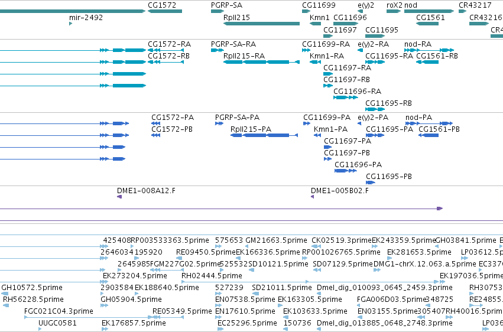This screenshot has width=503, height=332.
Task: Select the RE05349.5prime EST feature
Action: [168, 317]
